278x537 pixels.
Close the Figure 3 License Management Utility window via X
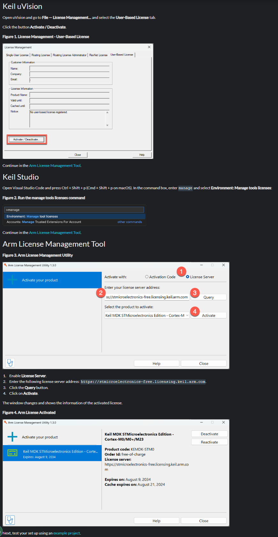click(224, 265)
